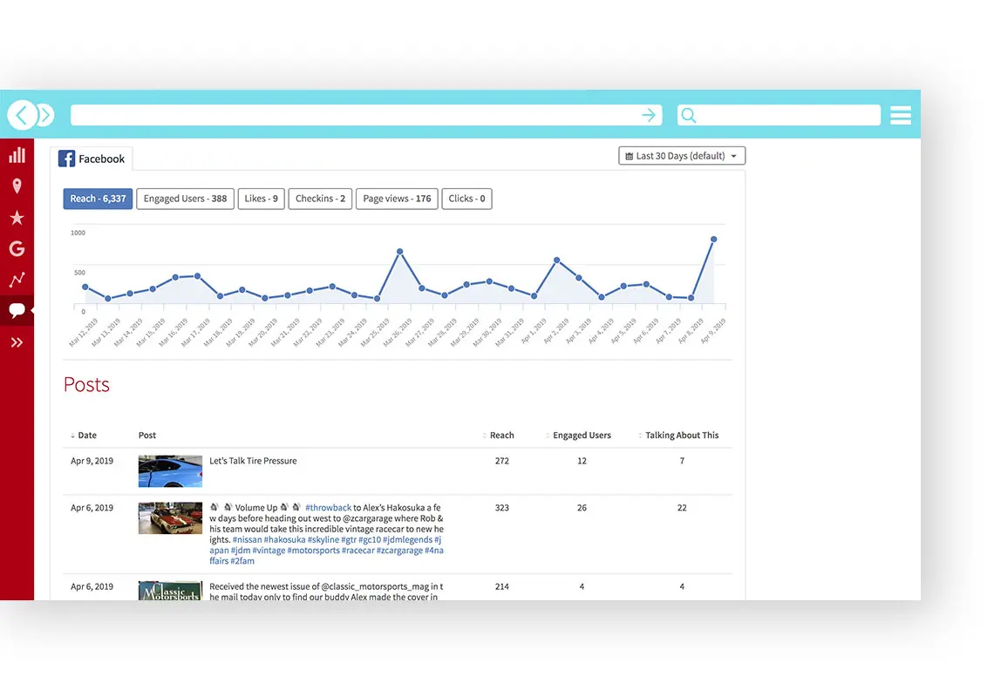Open the bar chart analytics sidebar icon
Viewport: 994px width, 690px height.
point(17,155)
